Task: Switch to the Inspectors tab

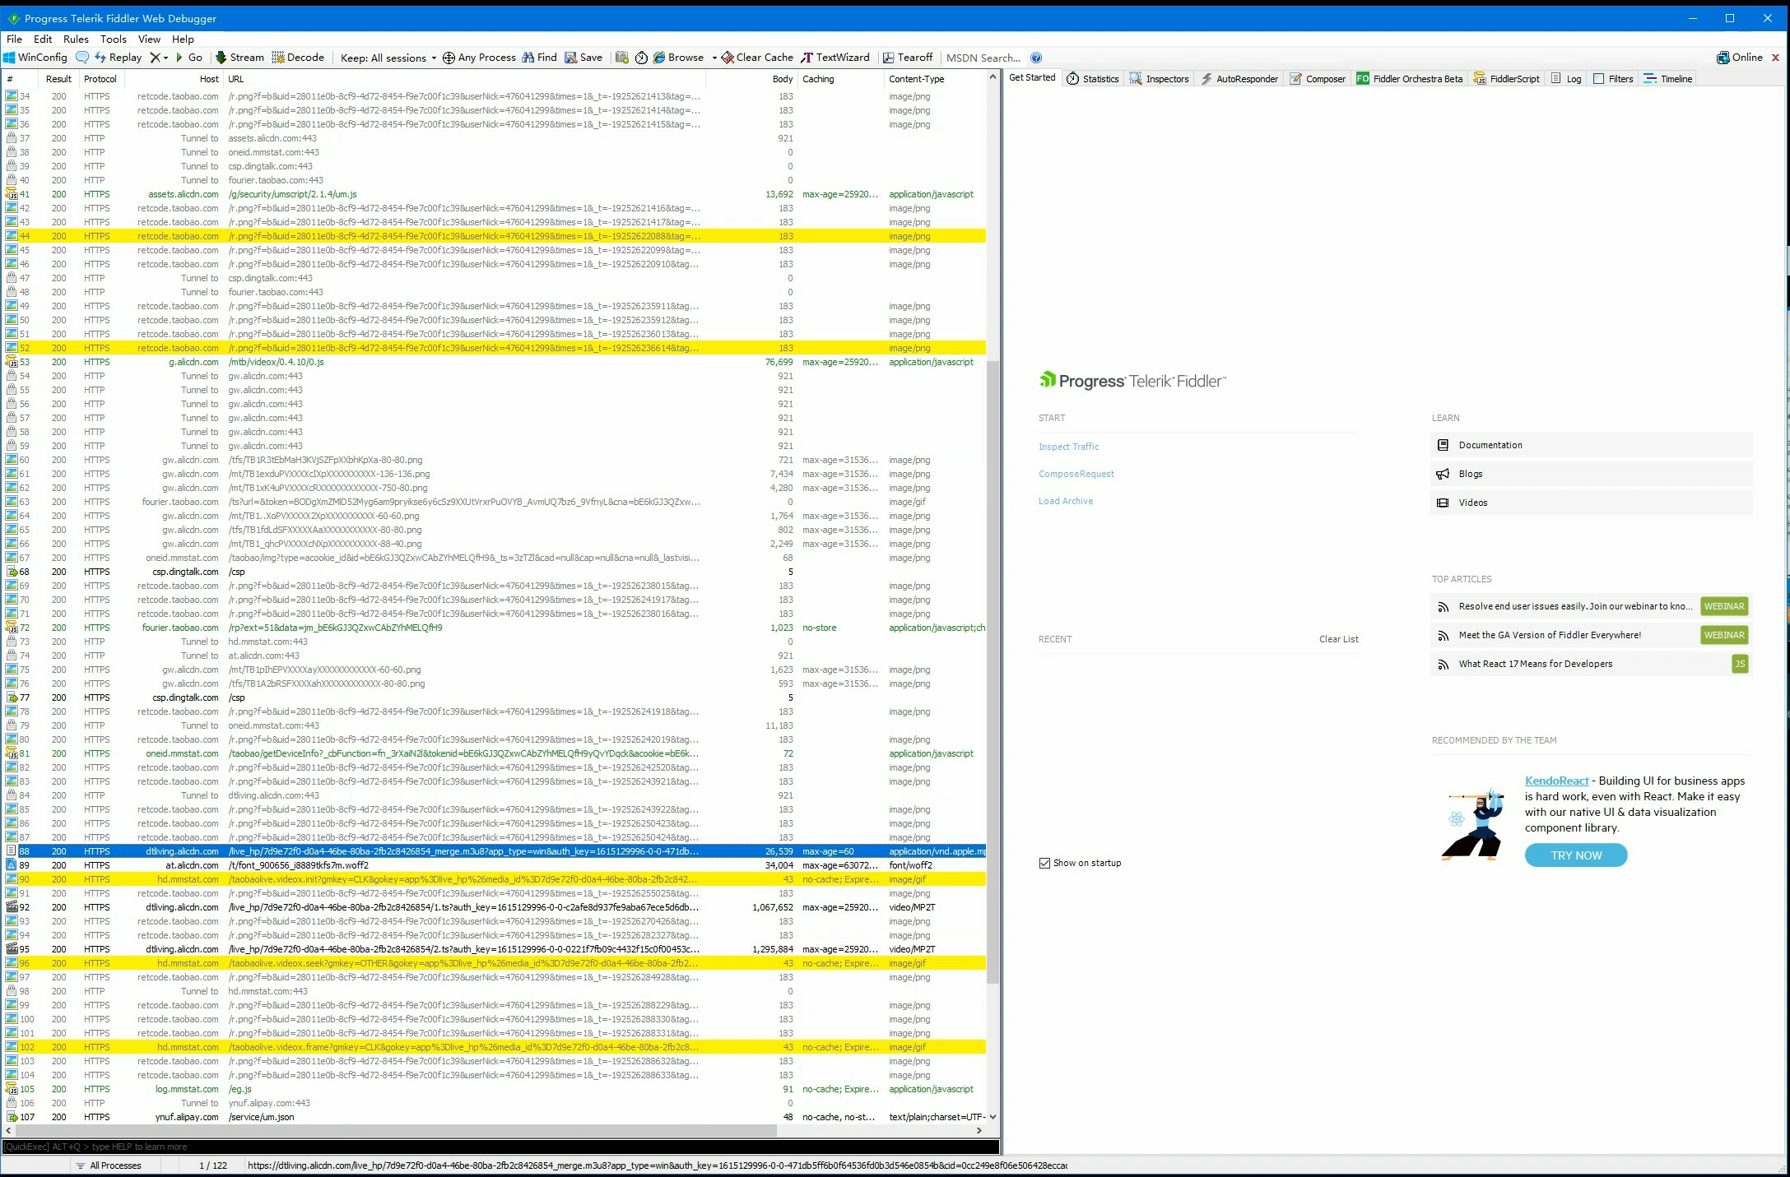Action: point(1159,79)
